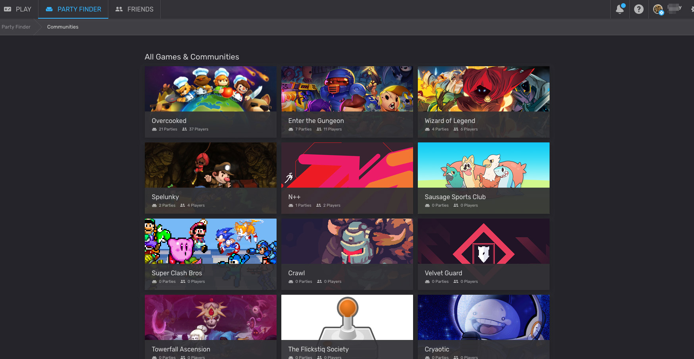The image size is (694, 359).
Task: Open the Friends tab
Action: click(135, 9)
